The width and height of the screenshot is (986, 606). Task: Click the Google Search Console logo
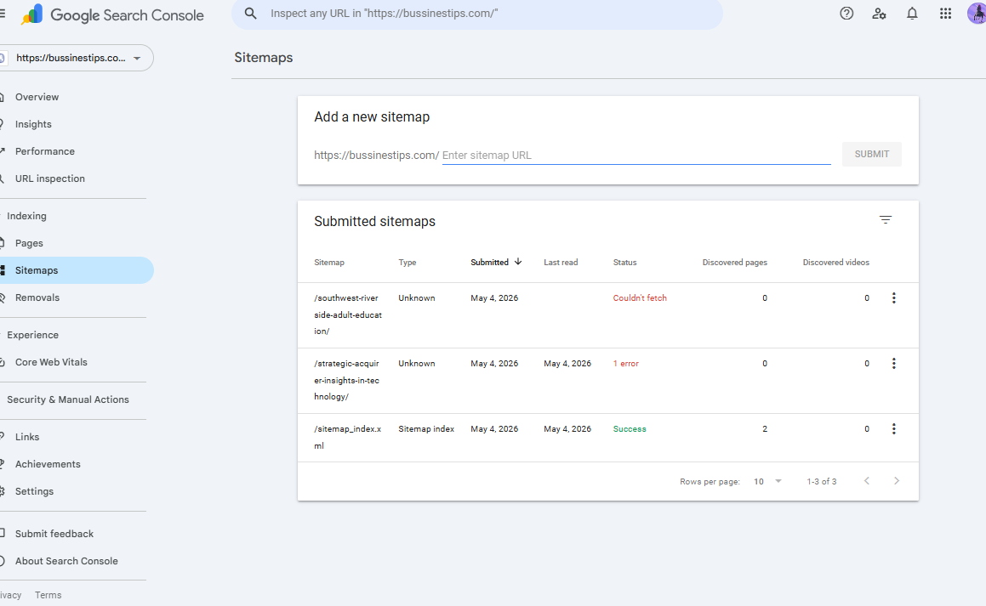tap(112, 15)
